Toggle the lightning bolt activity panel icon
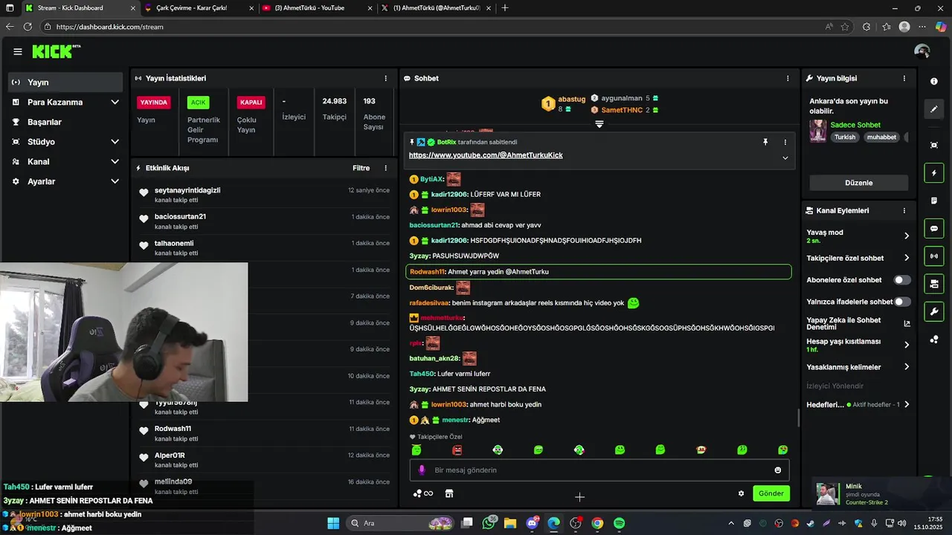Viewport: 952px width, 535px height. pos(934,173)
